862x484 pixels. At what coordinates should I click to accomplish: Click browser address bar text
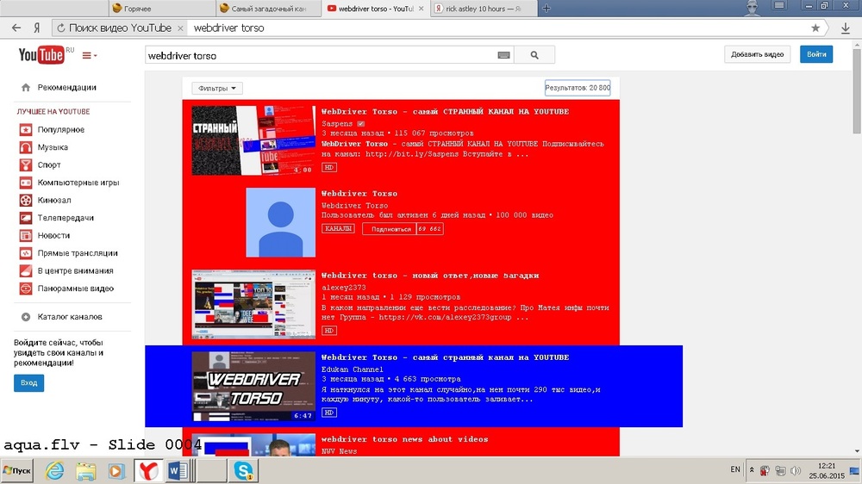228,28
